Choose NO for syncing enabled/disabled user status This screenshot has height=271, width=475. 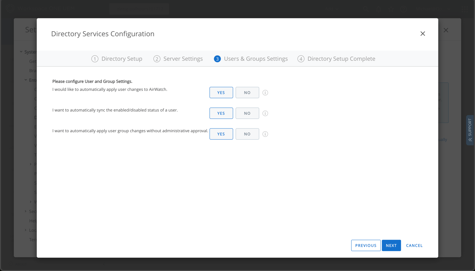(x=247, y=113)
